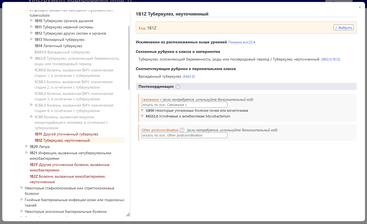Expand Некоторые зоонозные бактериальные болезни
Image resolution: width=367 pixels, height=224 pixels.
click(21, 211)
